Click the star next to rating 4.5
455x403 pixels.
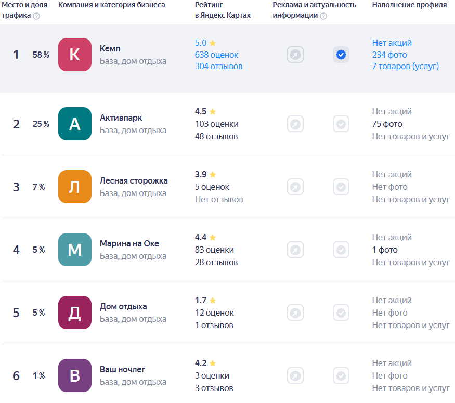point(213,111)
